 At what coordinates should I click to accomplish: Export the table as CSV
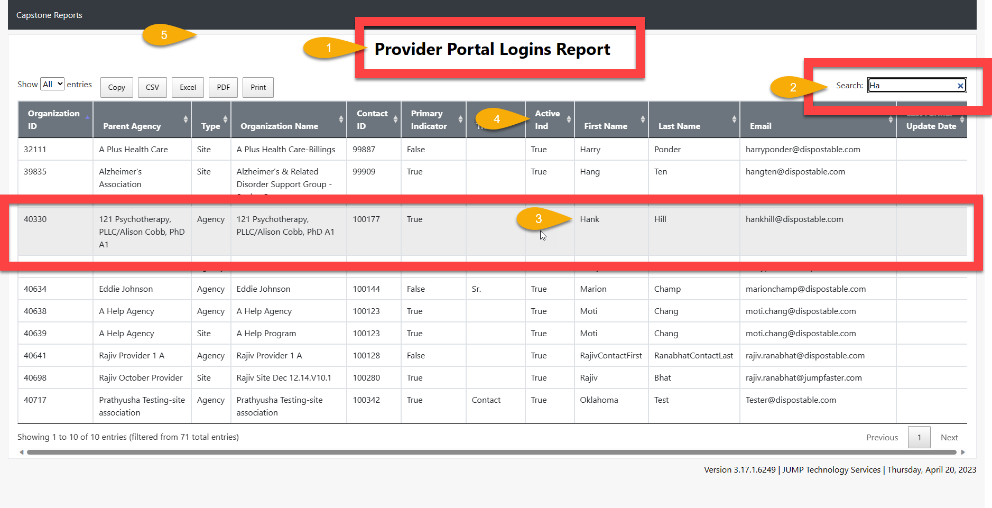[x=152, y=87]
